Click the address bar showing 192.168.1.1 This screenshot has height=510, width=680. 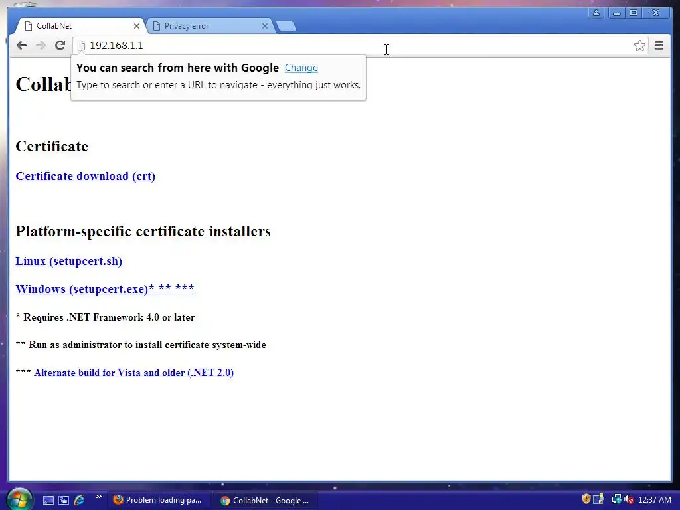click(360, 46)
